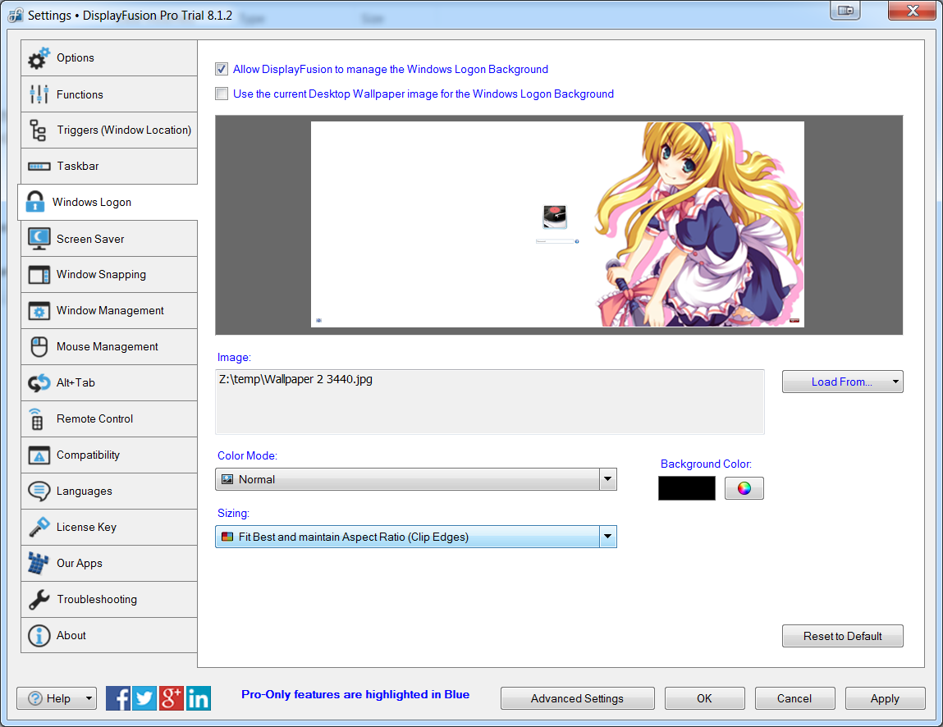Go to the Mouse Management tab
The image size is (943, 727).
[x=107, y=347]
